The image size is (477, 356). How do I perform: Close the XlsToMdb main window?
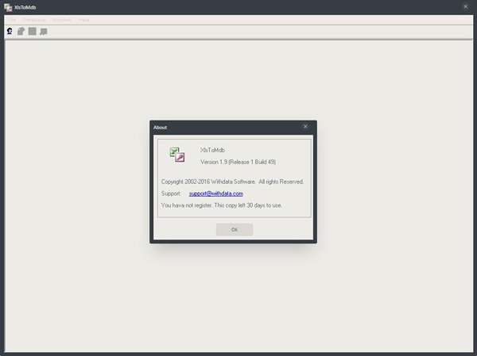coord(465,6)
